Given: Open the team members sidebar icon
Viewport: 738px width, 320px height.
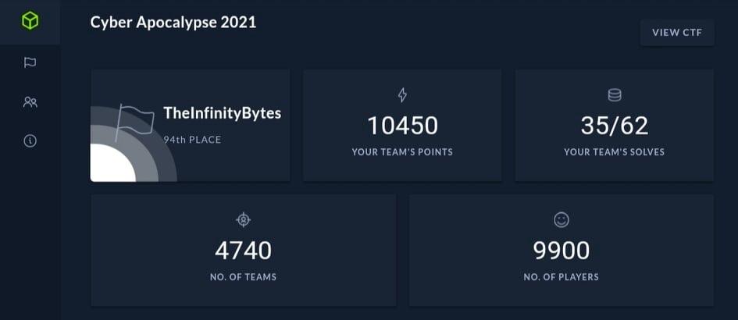Looking at the screenshot, I should coord(30,101).
